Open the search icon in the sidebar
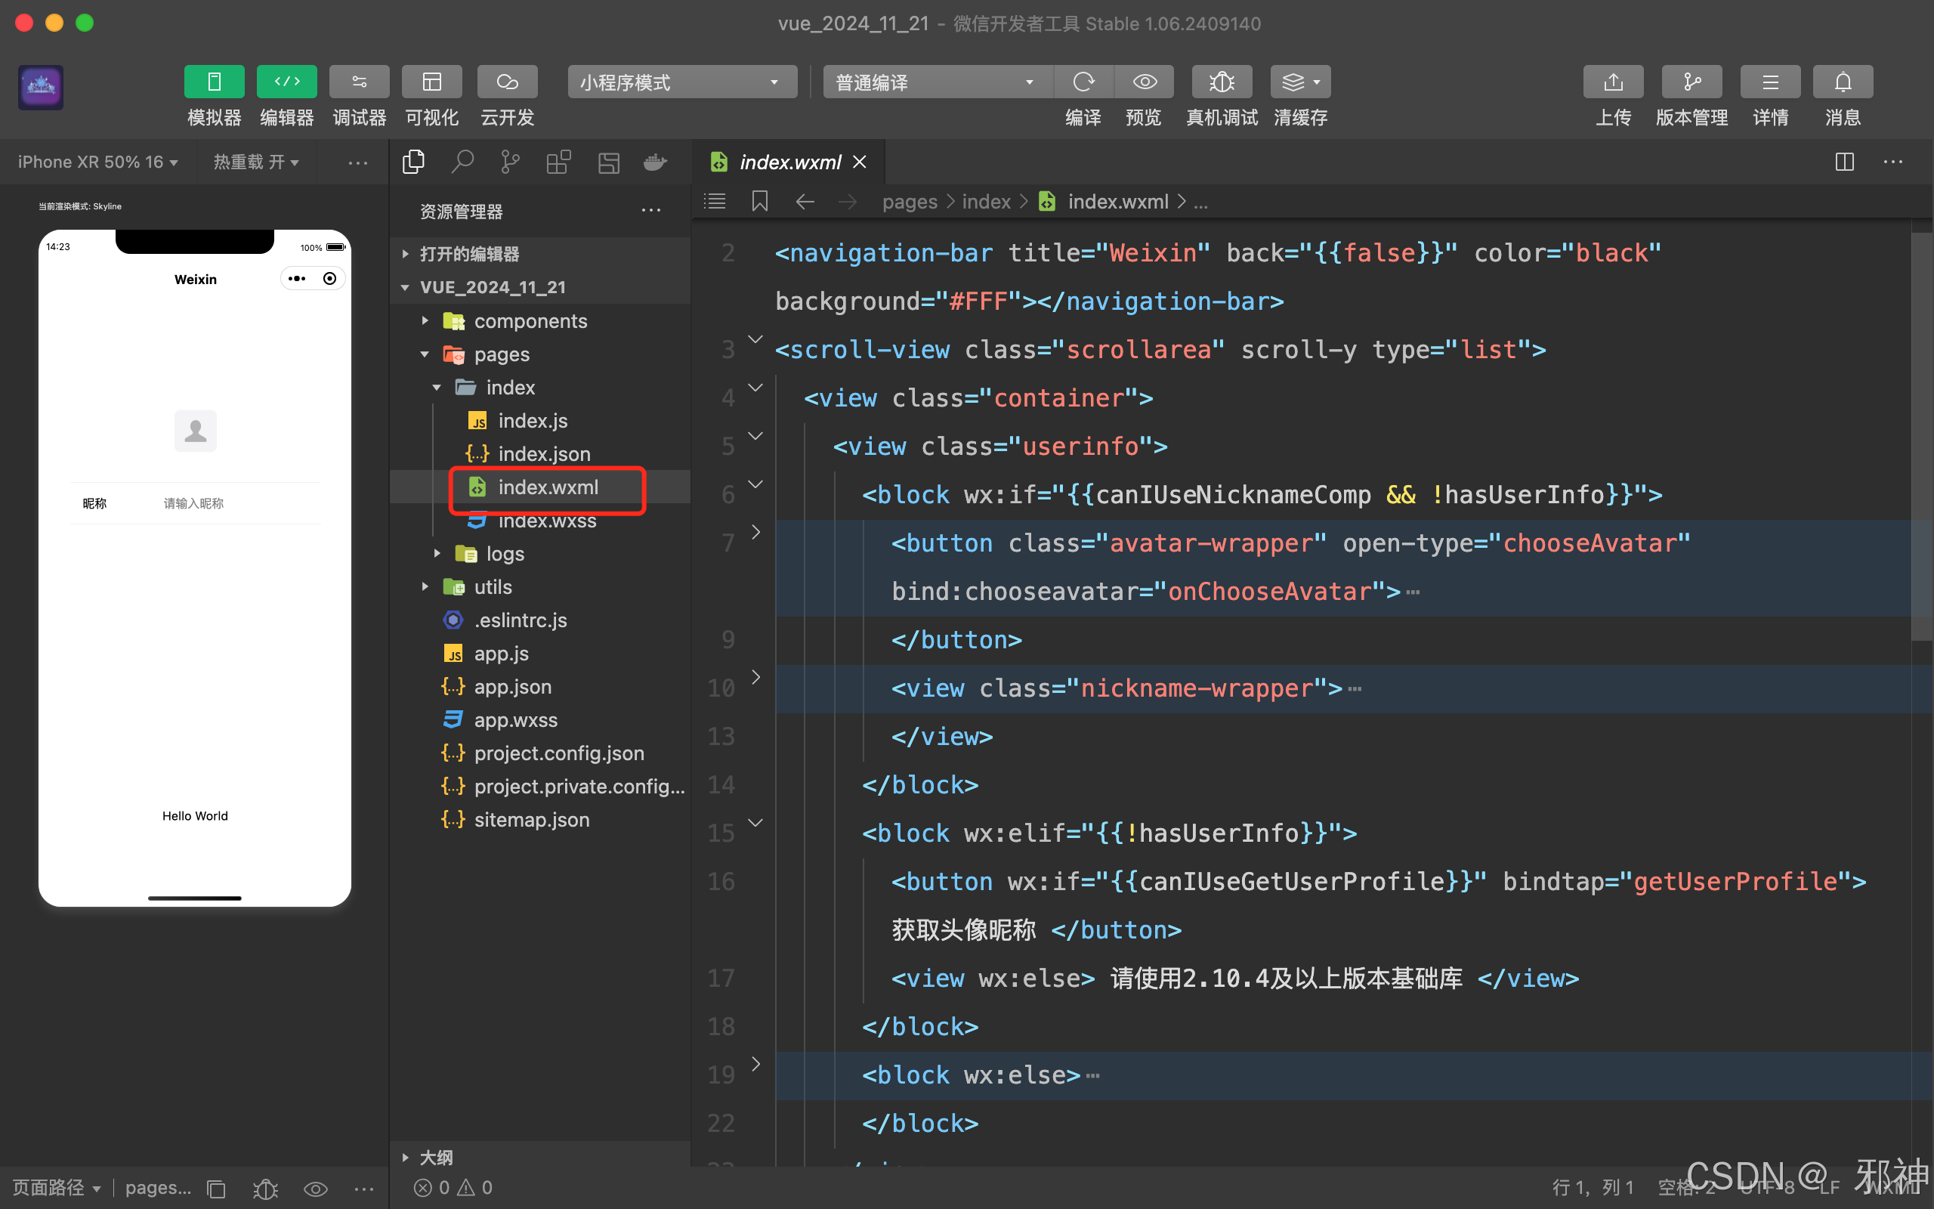 462,162
